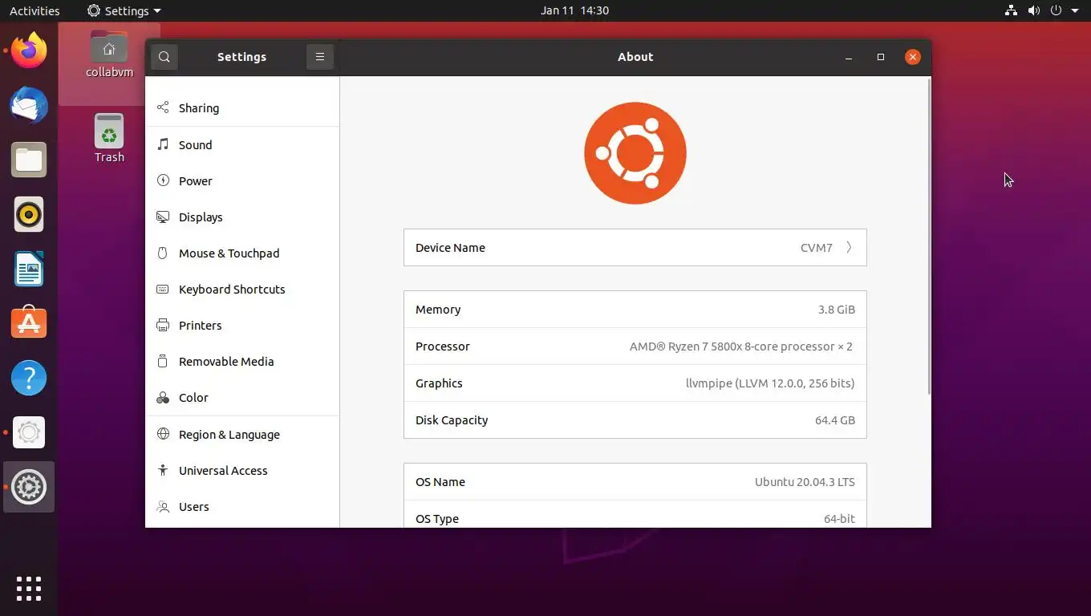Click the volume icon in top bar
The height and width of the screenshot is (616, 1091).
tap(1033, 10)
